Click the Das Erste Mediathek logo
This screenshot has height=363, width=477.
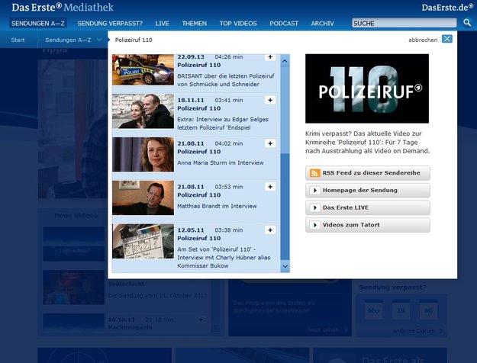63,8
